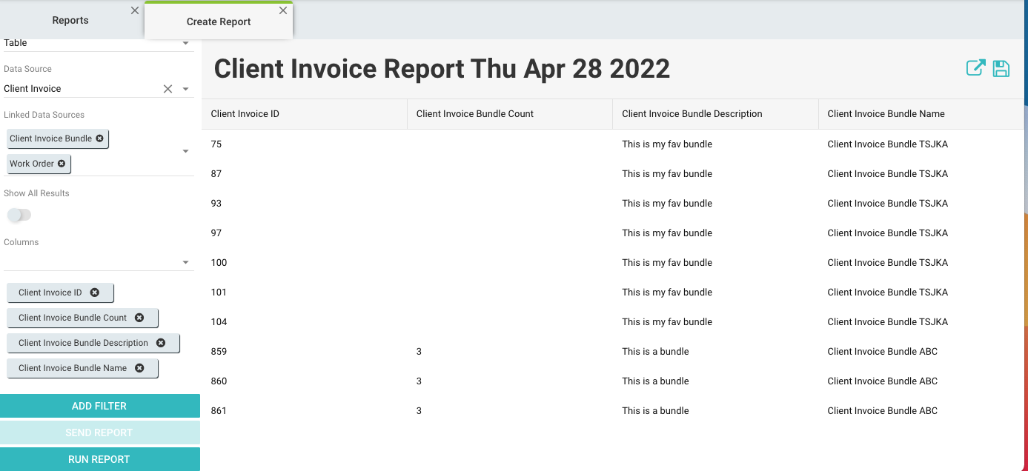
Task: Select the Create Report tab
Action: (x=218, y=22)
